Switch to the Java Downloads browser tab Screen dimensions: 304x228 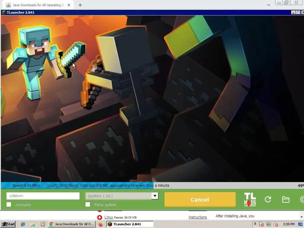tap(38, 5)
